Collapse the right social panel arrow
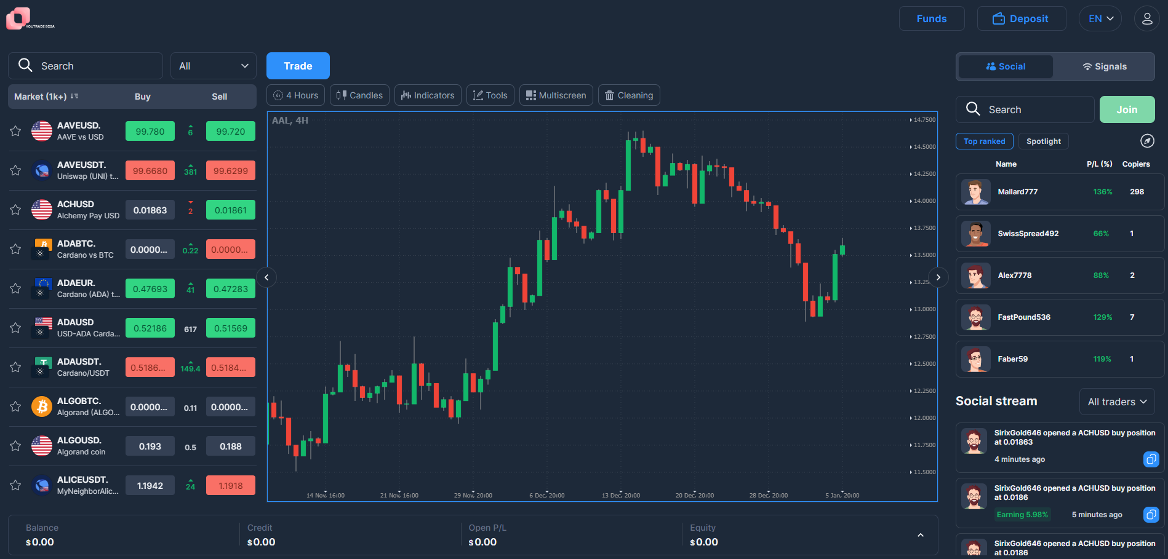1168x559 pixels. [x=938, y=277]
